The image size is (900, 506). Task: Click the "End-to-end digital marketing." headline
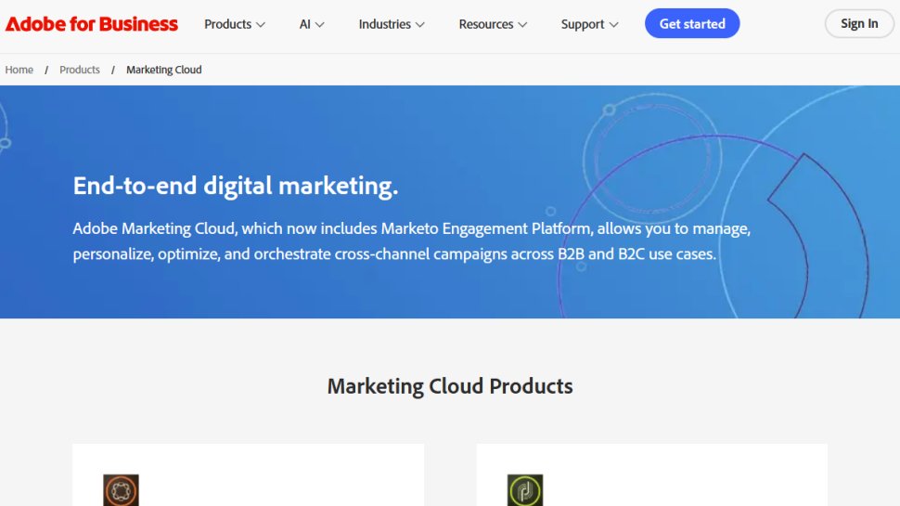tap(236, 186)
